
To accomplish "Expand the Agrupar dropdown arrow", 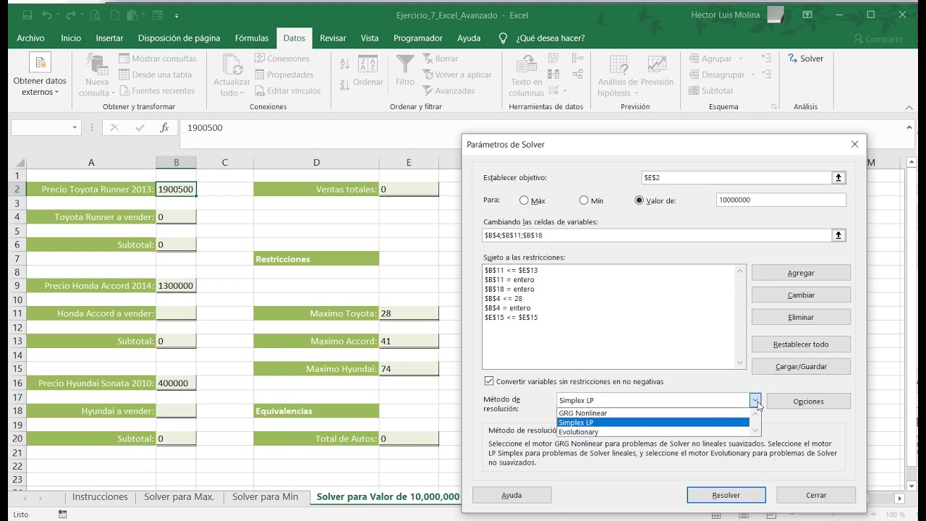I will point(740,59).
